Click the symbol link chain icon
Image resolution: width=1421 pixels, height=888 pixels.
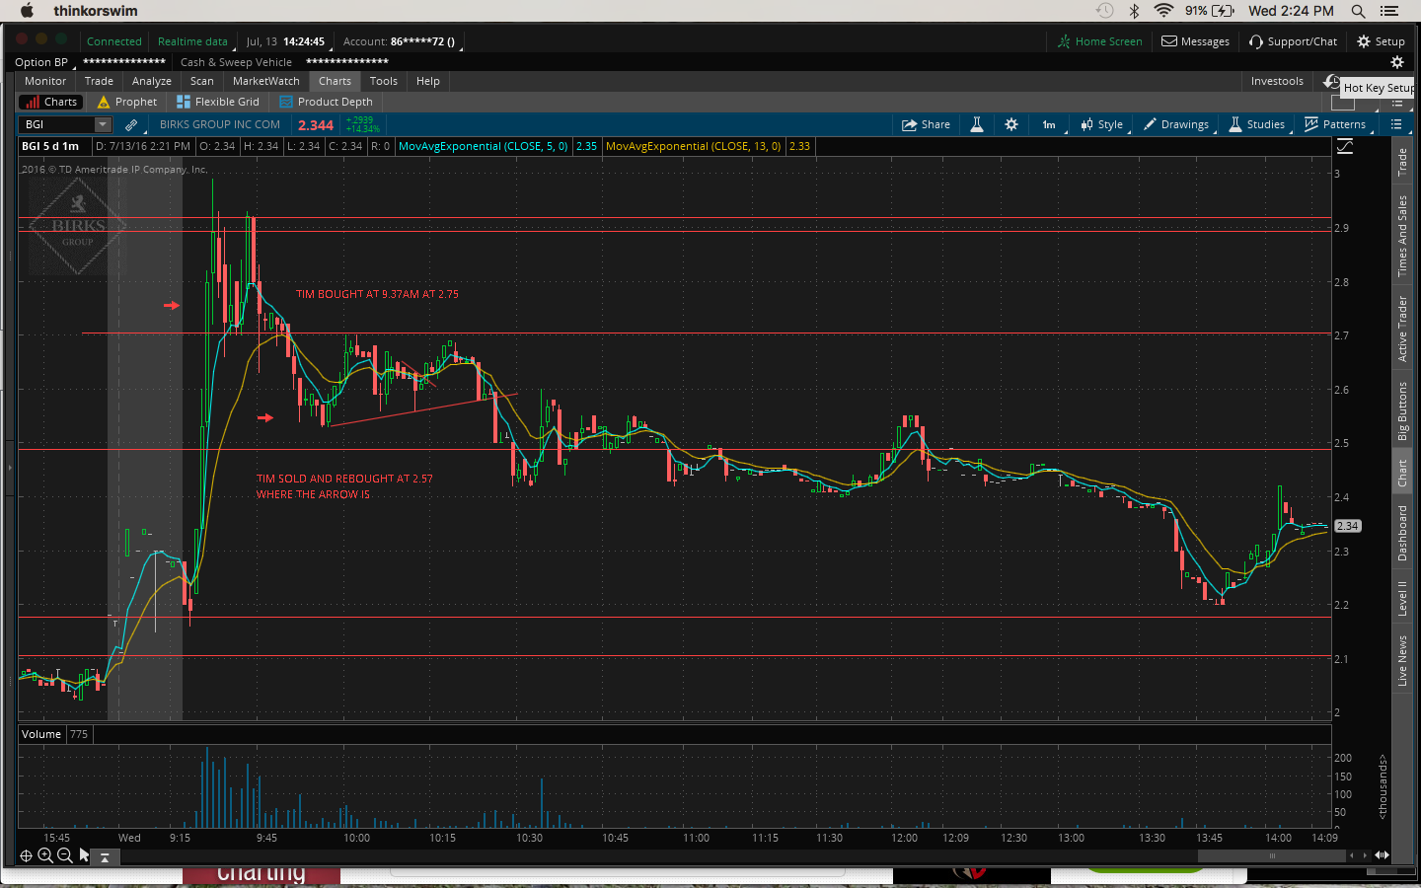pyautogui.click(x=131, y=124)
